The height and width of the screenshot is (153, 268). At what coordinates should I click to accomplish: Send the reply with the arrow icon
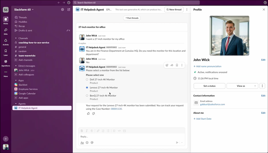(177, 143)
